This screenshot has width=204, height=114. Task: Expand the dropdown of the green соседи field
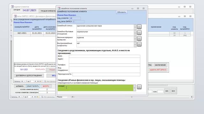click(x=135, y=88)
